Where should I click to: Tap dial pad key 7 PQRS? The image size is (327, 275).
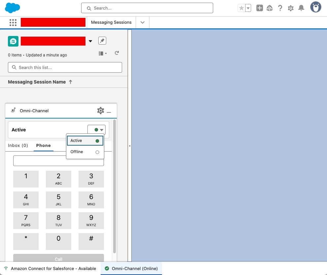click(26, 221)
